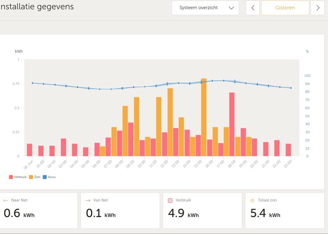Select the Verbruik 4.9 kWh card

pos(202,211)
